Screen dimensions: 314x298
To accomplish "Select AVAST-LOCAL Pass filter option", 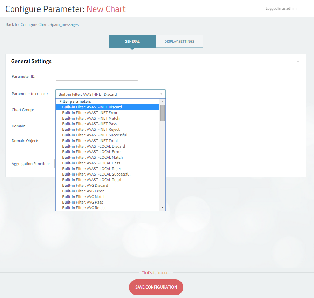I will 91,163.
